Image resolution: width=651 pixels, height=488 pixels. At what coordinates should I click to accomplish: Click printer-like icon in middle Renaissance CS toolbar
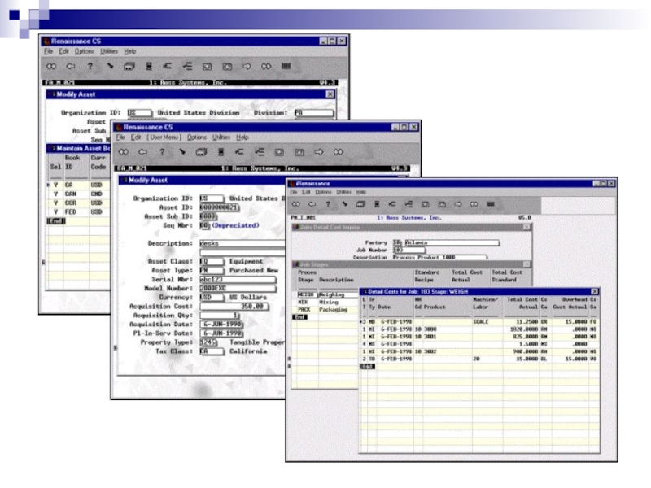coord(201,152)
